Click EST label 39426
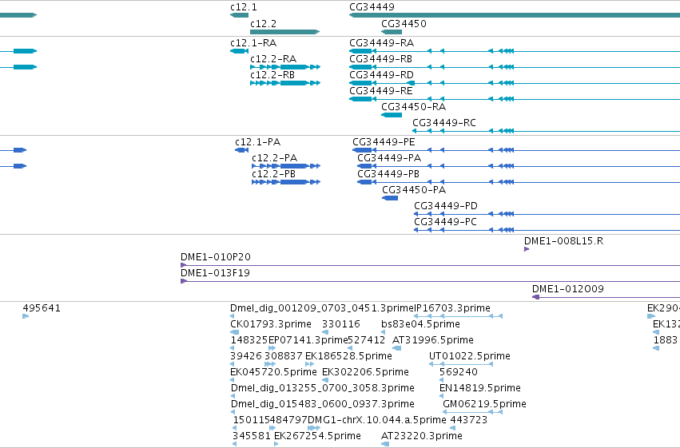 [x=246, y=357]
